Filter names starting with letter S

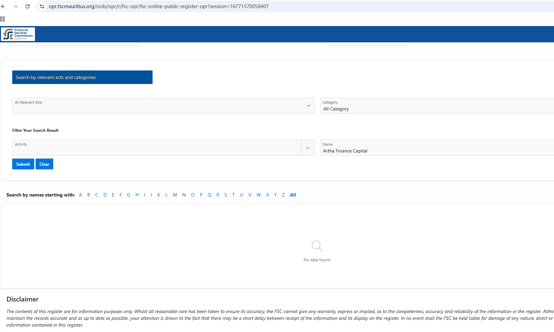225,195
